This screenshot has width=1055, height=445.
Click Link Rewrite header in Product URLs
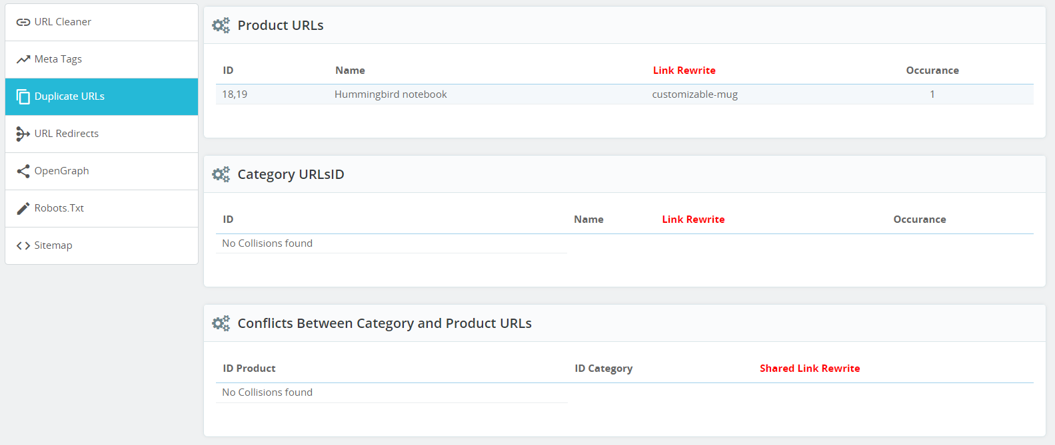pyautogui.click(x=684, y=71)
